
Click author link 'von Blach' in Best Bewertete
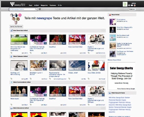click(x=44, y=53)
